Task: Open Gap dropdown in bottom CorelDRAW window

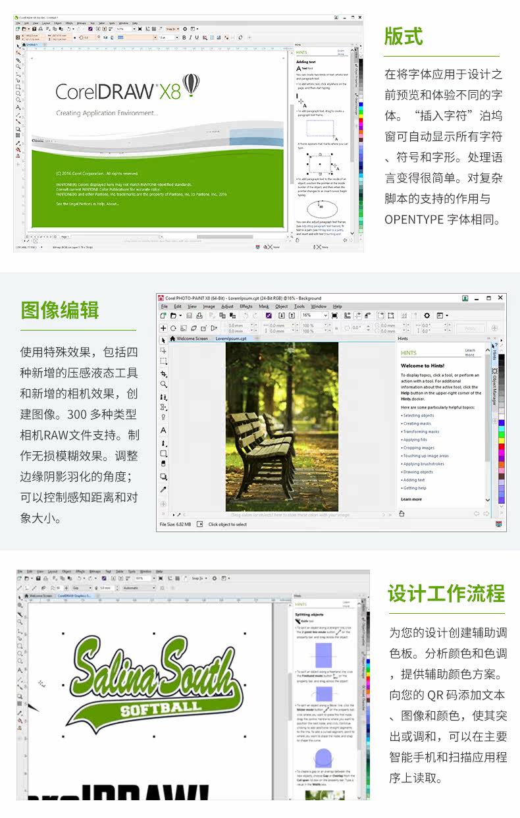Action: click(82, 587)
